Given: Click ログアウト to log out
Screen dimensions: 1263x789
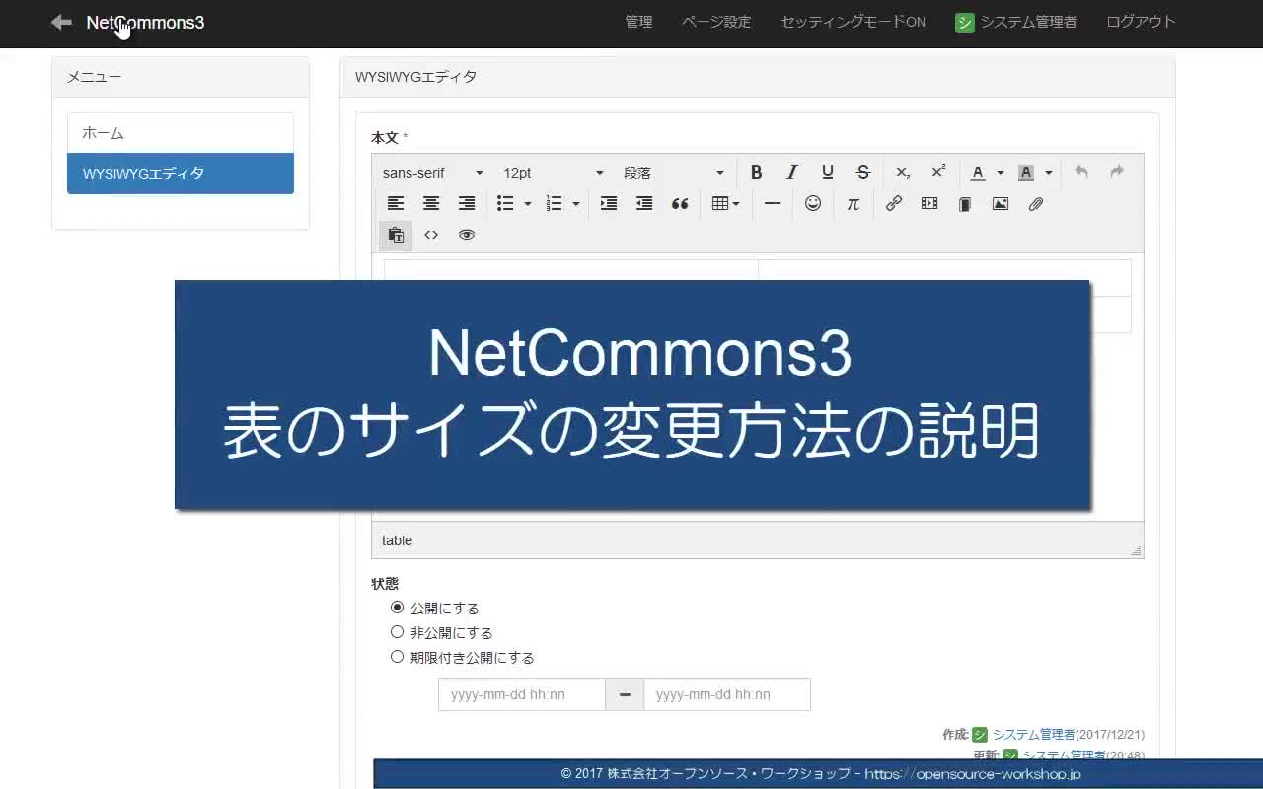Looking at the screenshot, I should (1141, 22).
